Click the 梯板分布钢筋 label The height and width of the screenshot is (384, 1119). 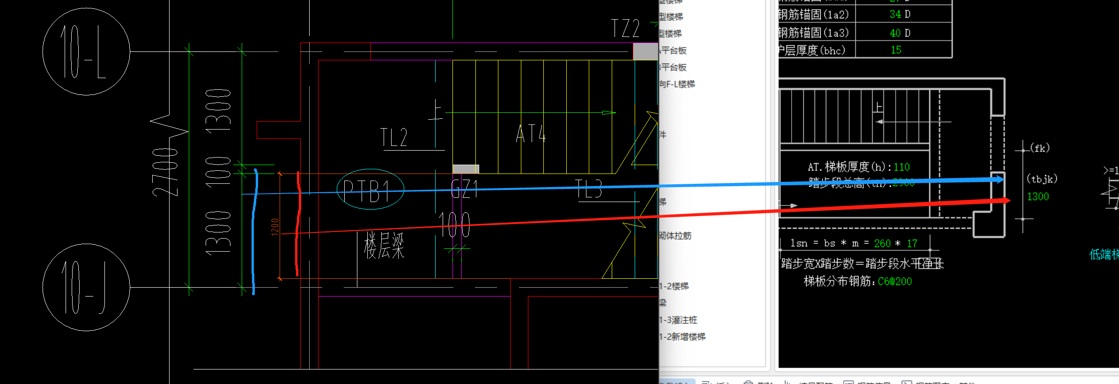coord(840,281)
